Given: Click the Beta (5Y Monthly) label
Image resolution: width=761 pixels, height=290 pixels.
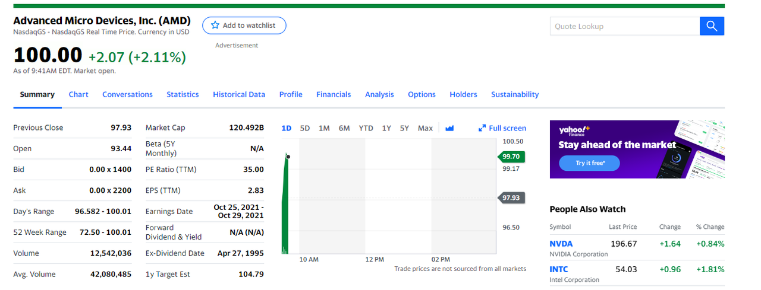Looking at the screenshot, I should pyautogui.click(x=161, y=148).
